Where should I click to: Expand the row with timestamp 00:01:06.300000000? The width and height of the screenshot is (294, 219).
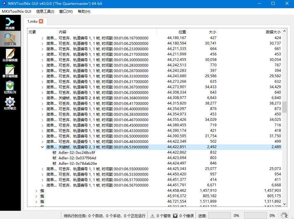click(43, 60)
